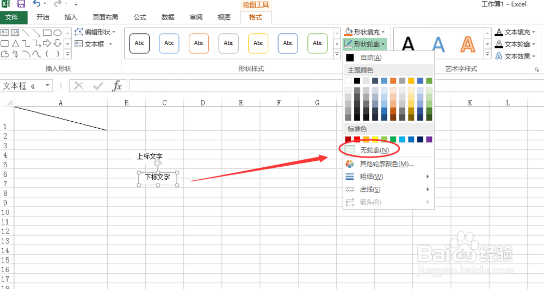Switch to the 公式 tab

pyautogui.click(x=140, y=17)
